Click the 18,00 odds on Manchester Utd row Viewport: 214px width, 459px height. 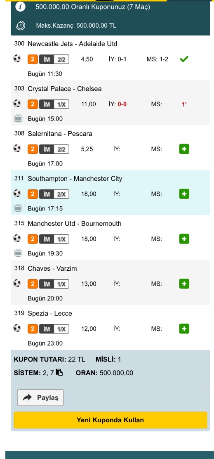(89, 239)
